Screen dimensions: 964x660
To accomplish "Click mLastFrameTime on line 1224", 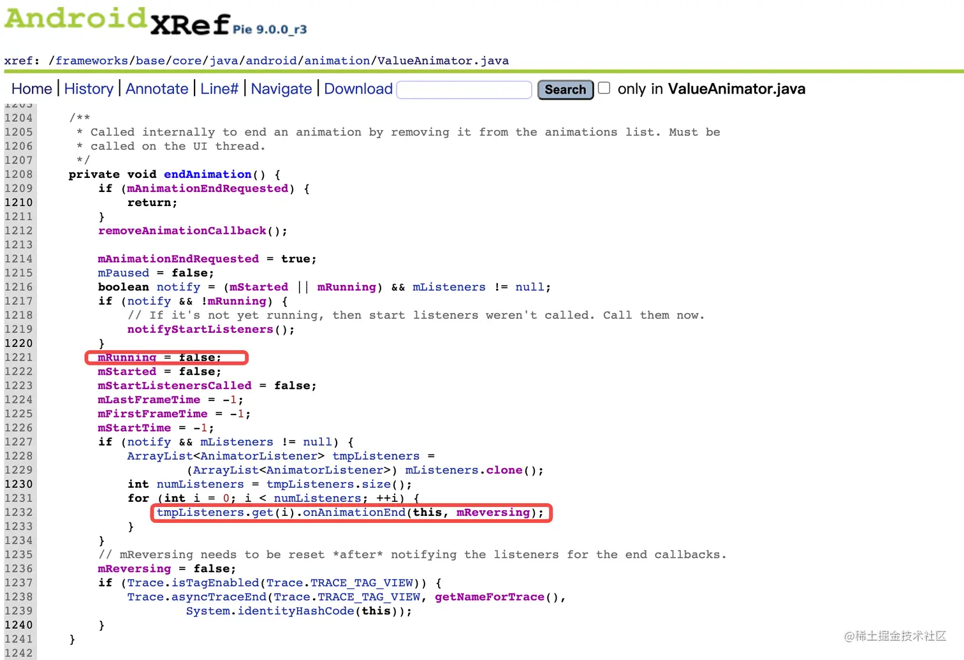I will 149,399.
